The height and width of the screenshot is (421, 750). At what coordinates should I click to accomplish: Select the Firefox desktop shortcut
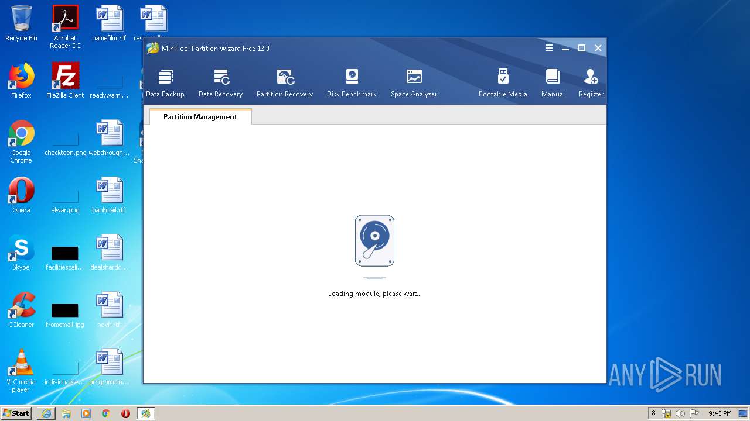21,81
